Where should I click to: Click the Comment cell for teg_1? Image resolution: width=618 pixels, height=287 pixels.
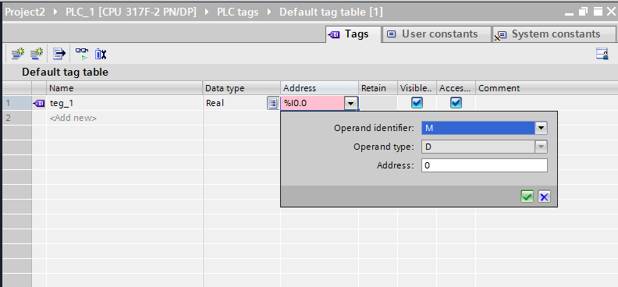[546, 103]
